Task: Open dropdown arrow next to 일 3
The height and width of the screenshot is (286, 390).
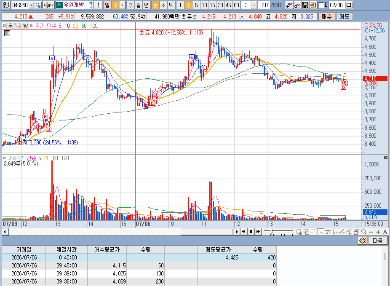Action: coord(122,5)
